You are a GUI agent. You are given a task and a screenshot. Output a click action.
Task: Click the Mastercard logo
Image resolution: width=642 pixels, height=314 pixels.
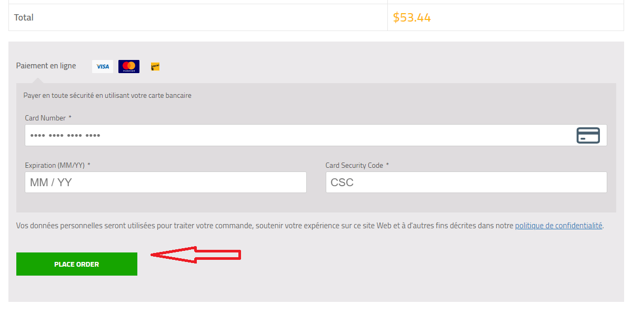(x=129, y=66)
